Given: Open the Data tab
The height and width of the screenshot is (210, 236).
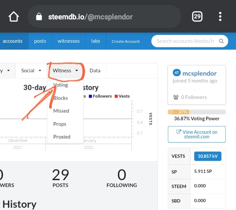Looking at the screenshot, I should pyautogui.click(x=95, y=71).
